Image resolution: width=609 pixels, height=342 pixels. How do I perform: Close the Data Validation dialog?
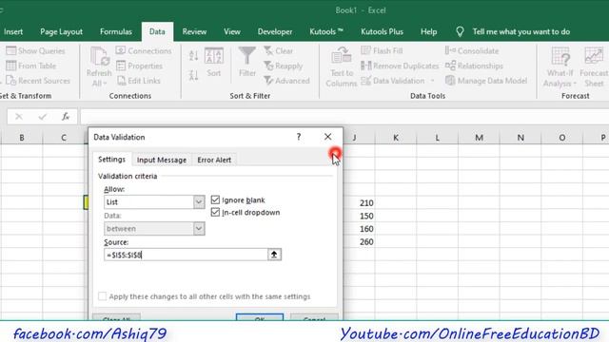coord(327,137)
